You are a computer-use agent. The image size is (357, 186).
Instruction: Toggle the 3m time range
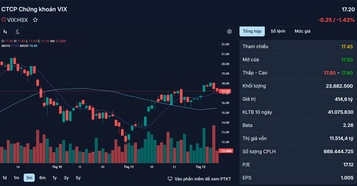29,178
